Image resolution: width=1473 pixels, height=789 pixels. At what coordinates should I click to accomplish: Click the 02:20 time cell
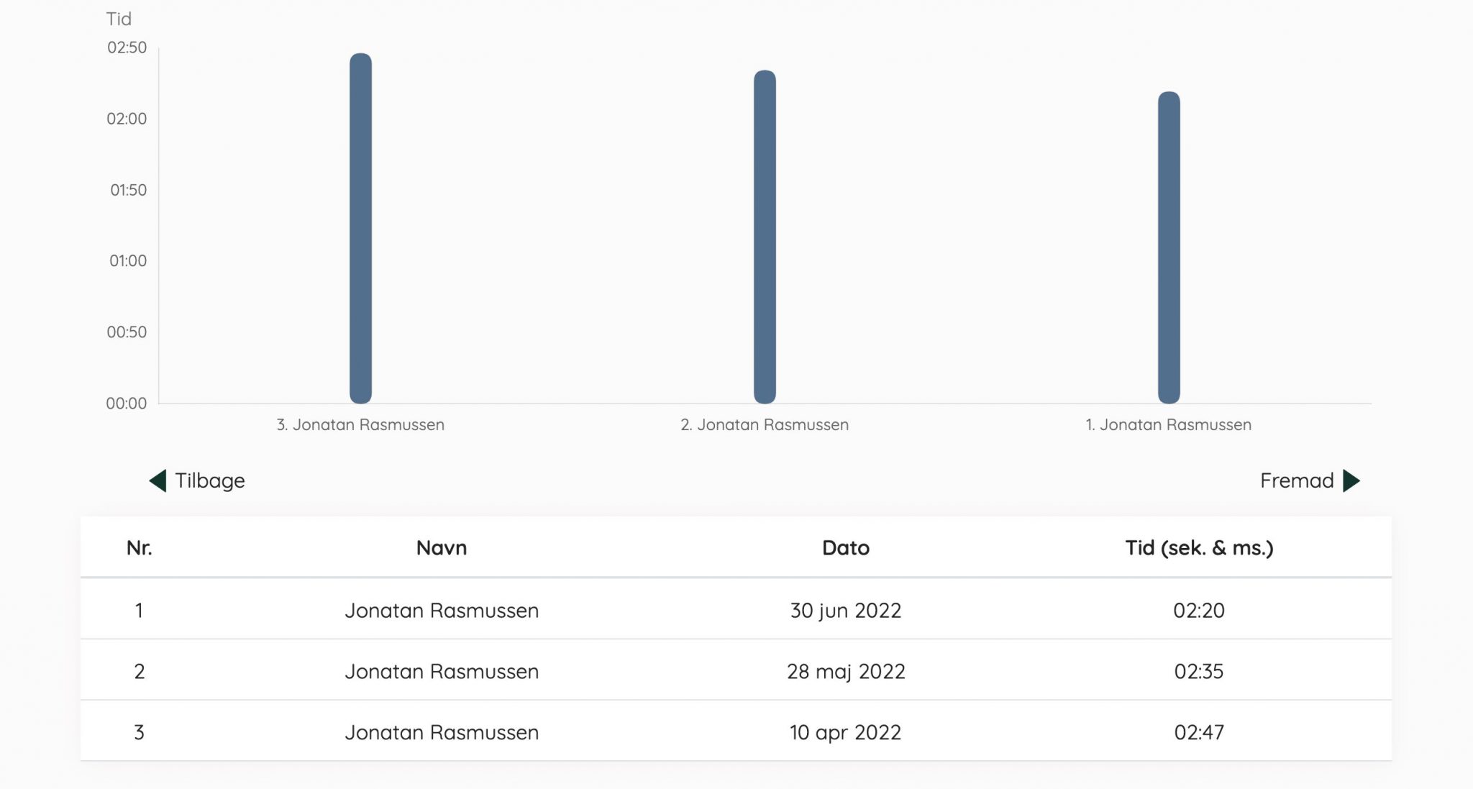[1199, 611]
